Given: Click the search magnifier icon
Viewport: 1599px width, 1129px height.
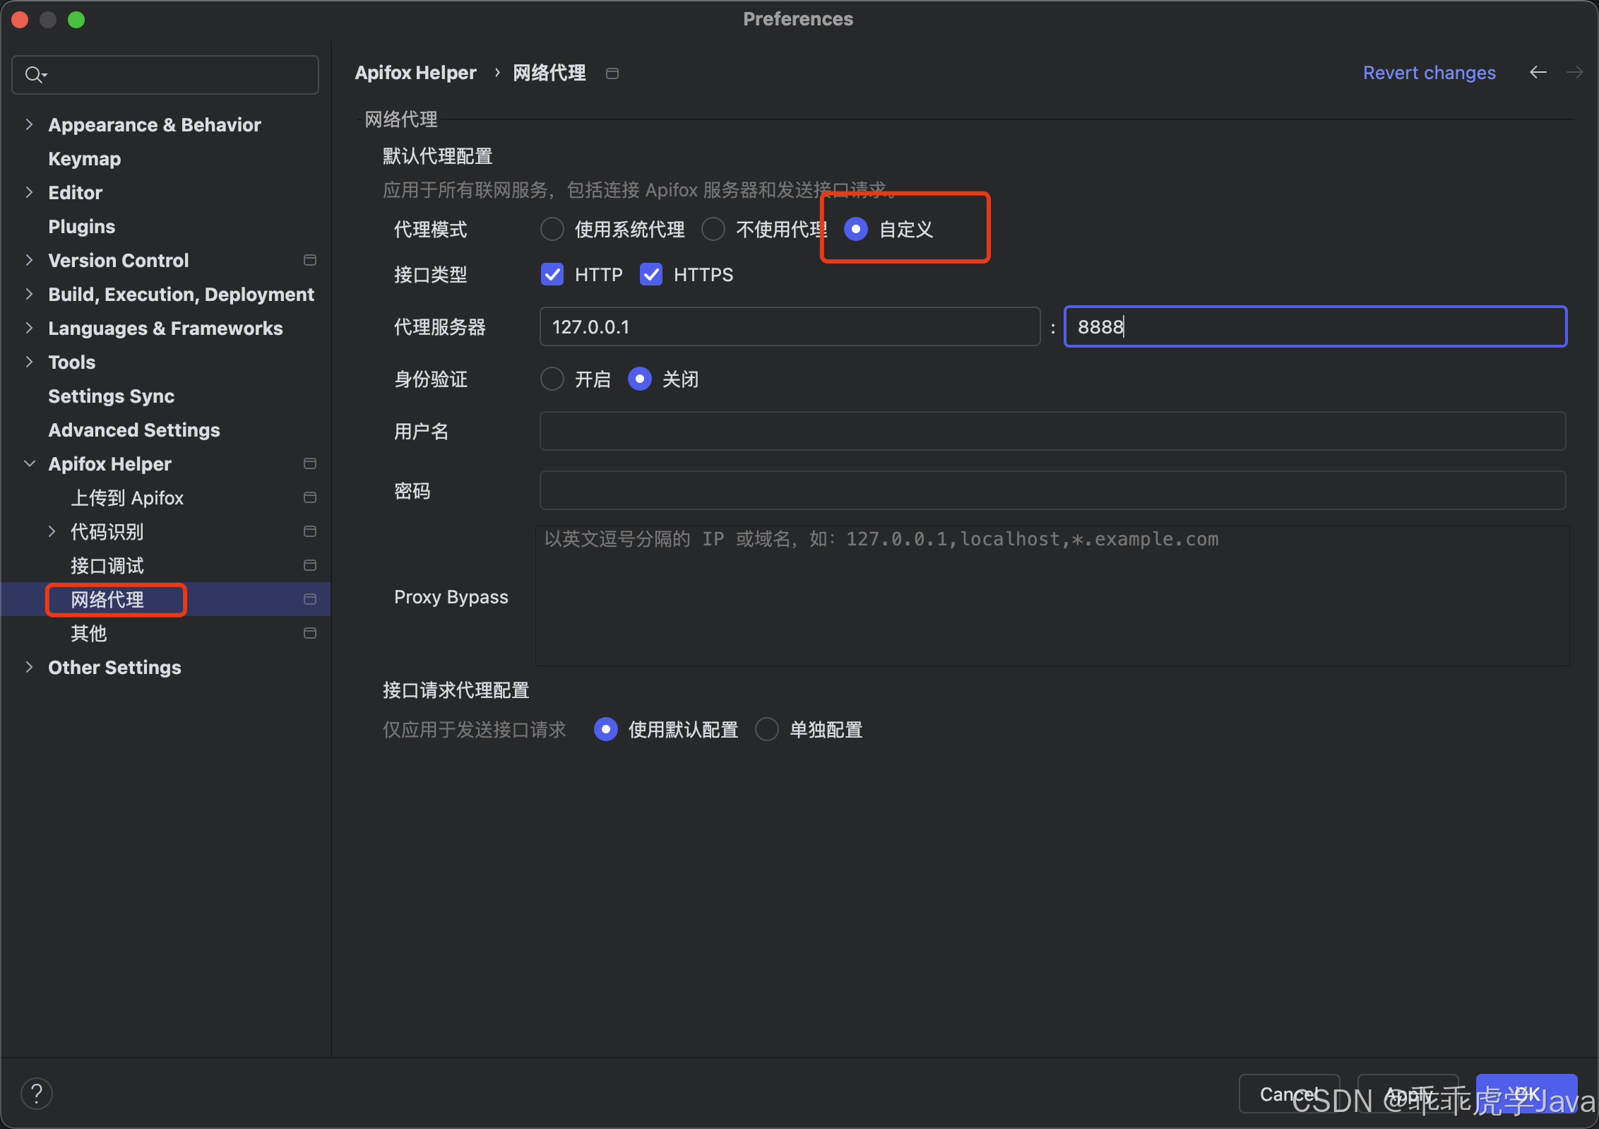Looking at the screenshot, I should pos(34,74).
